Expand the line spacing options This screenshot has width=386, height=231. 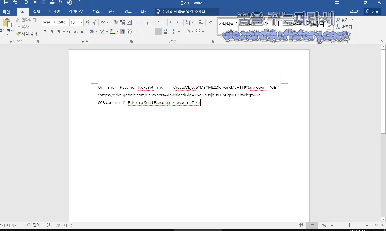[179, 32]
